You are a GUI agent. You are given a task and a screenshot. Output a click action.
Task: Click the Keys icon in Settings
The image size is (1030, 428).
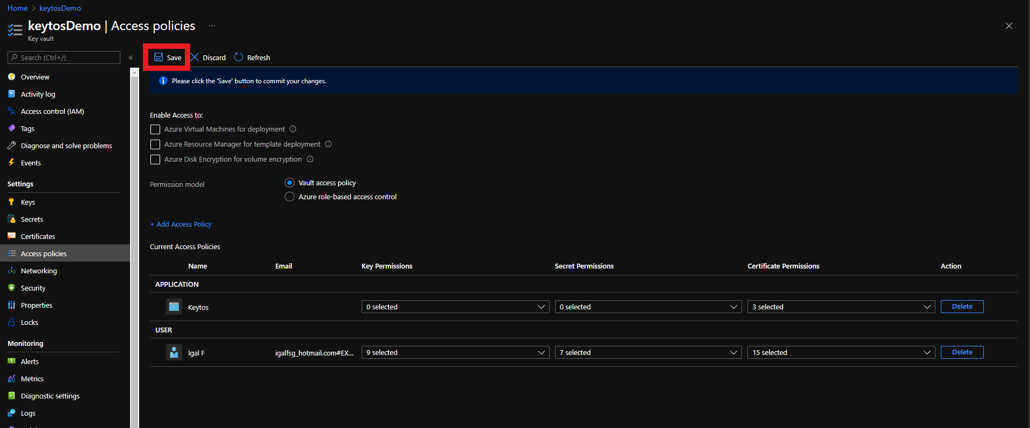coord(11,202)
